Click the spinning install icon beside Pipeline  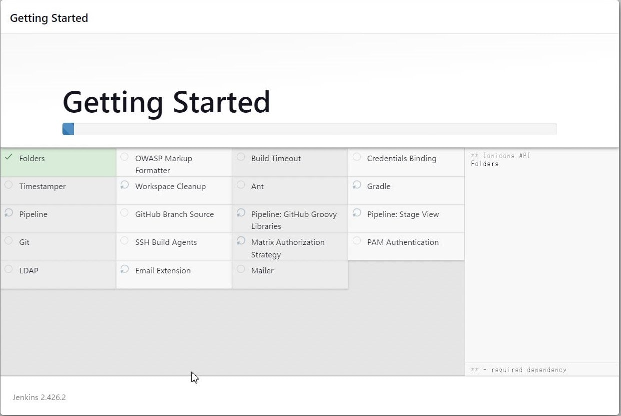(x=8, y=212)
